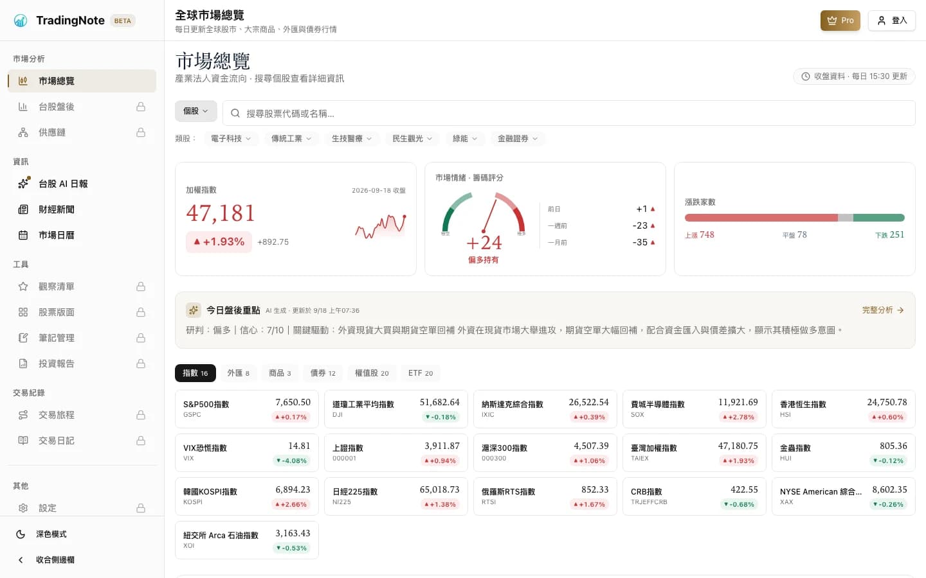Viewport: 926px width, 578px height.
Task: Click the 筆記管理 edit icon
Action: (23, 338)
